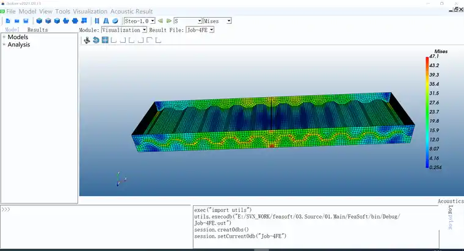Viewport: 464px width, 251px height.
Task: Select the Analysis tree item
Action: click(x=19, y=45)
